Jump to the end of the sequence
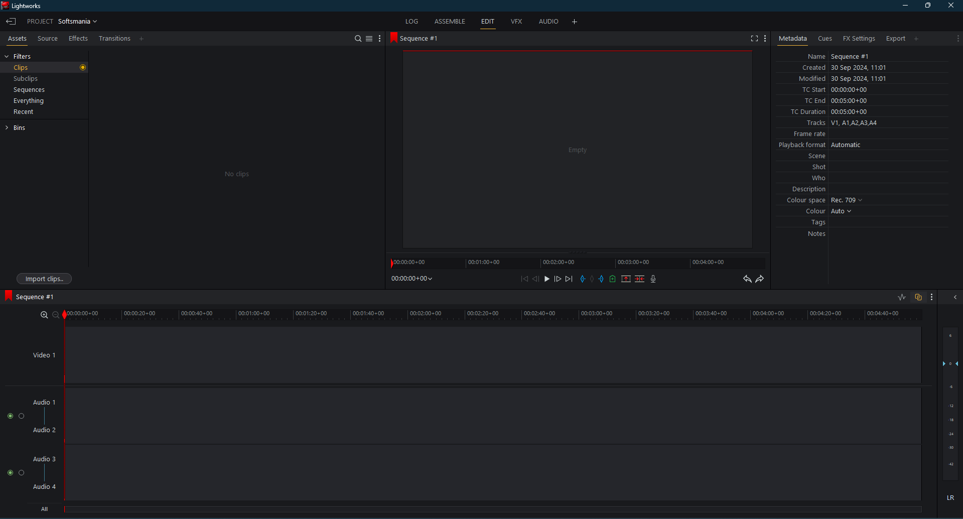The height and width of the screenshot is (519, 963). pyautogui.click(x=569, y=279)
